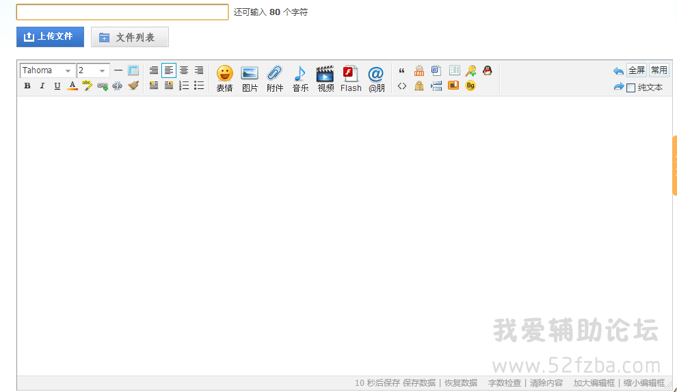The width and height of the screenshot is (677, 392).
Task: Insert a quote block icon
Action: [402, 70]
